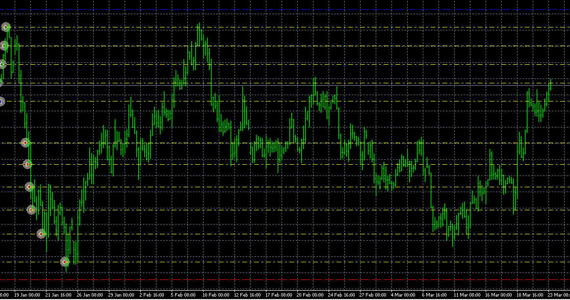Screen dimensions: 570x300
Task: Select fifth red arrow marker from top
Action: coord(41,234)
